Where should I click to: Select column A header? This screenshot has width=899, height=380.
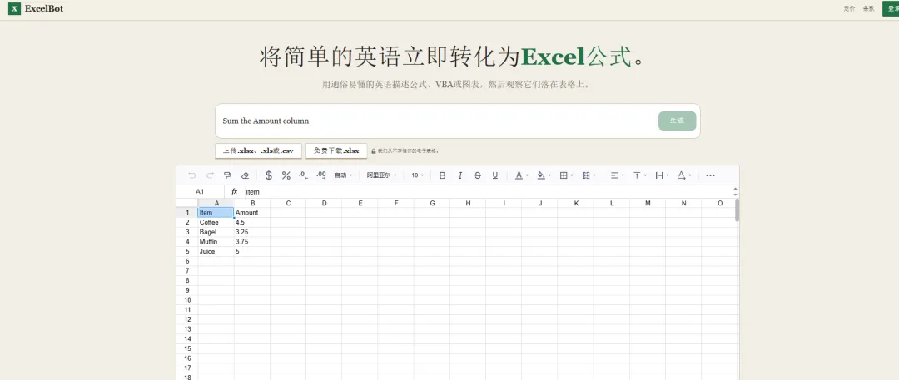[216, 203]
